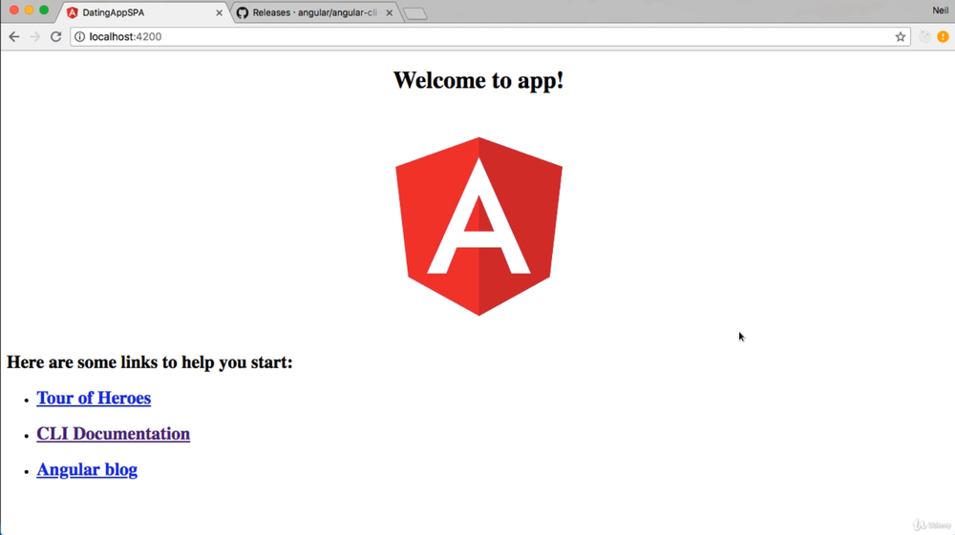Open the orange alert icon in toolbar
The width and height of the screenshot is (955, 535).
(x=943, y=36)
